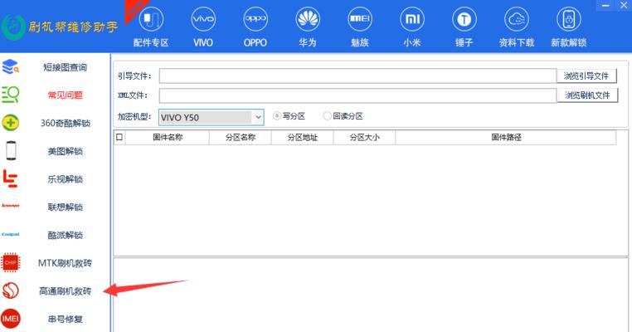
Task: Click the 分区大小 column header
Action: pyautogui.click(x=365, y=137)
